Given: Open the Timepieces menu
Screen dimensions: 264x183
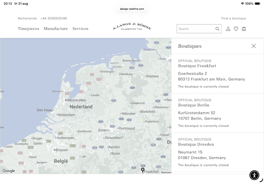Looking at the screenshot, I should pos(28,29).
